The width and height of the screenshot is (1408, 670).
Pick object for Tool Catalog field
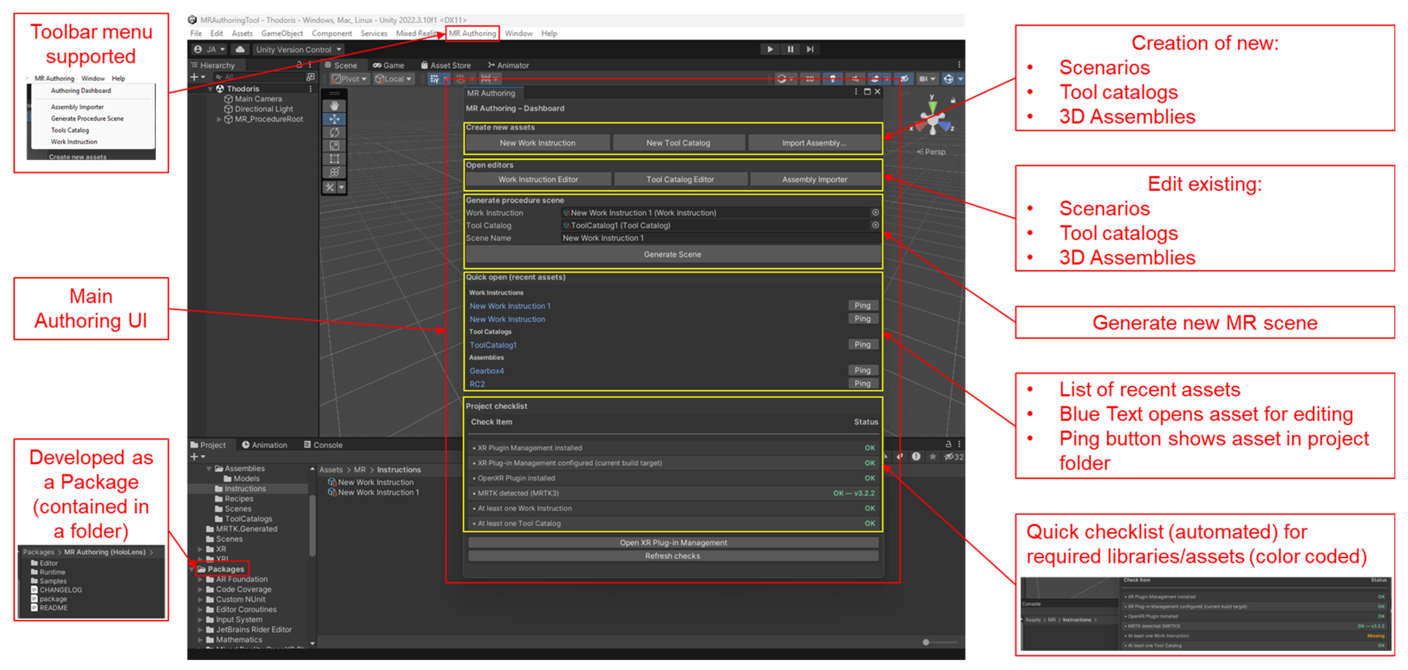(x=875, y=225)
